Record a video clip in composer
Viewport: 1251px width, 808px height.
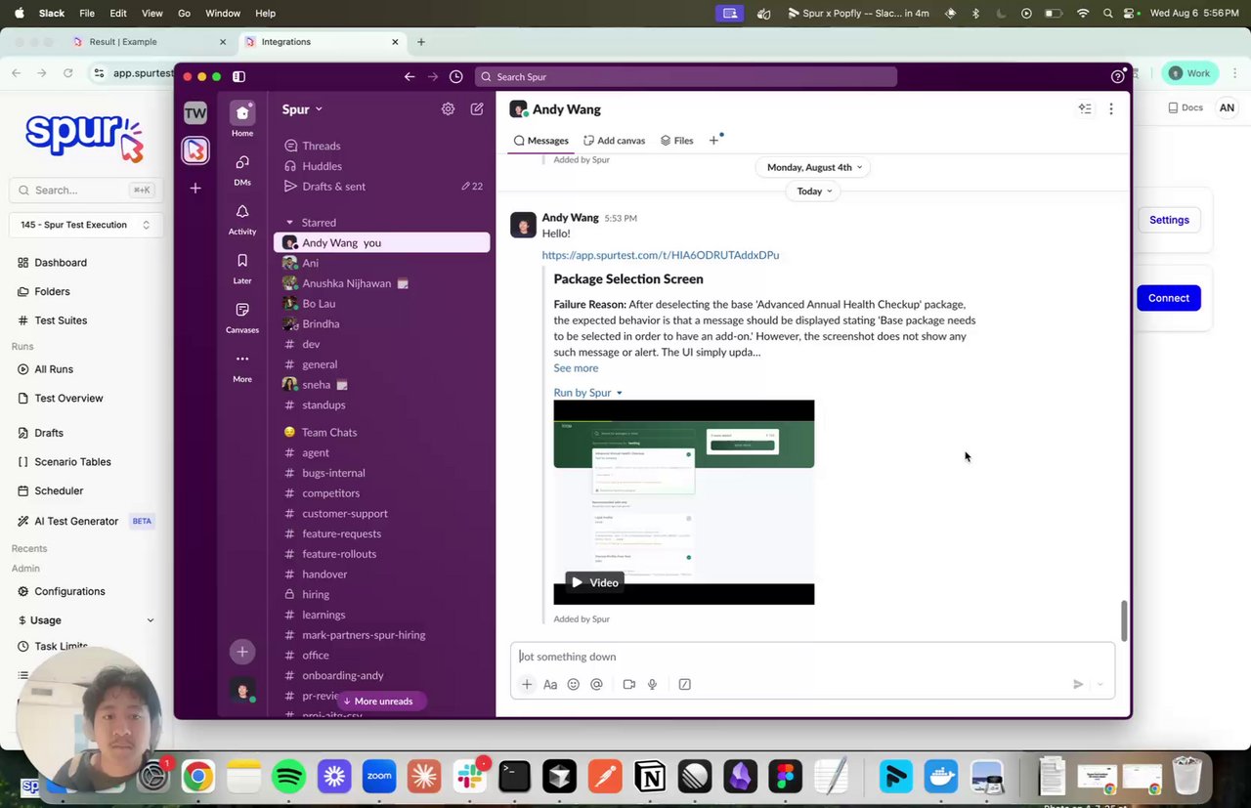click(629, 684)
